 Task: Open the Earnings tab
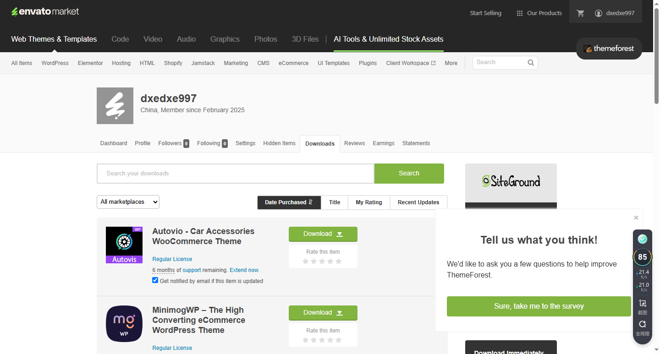click(384, 143)
